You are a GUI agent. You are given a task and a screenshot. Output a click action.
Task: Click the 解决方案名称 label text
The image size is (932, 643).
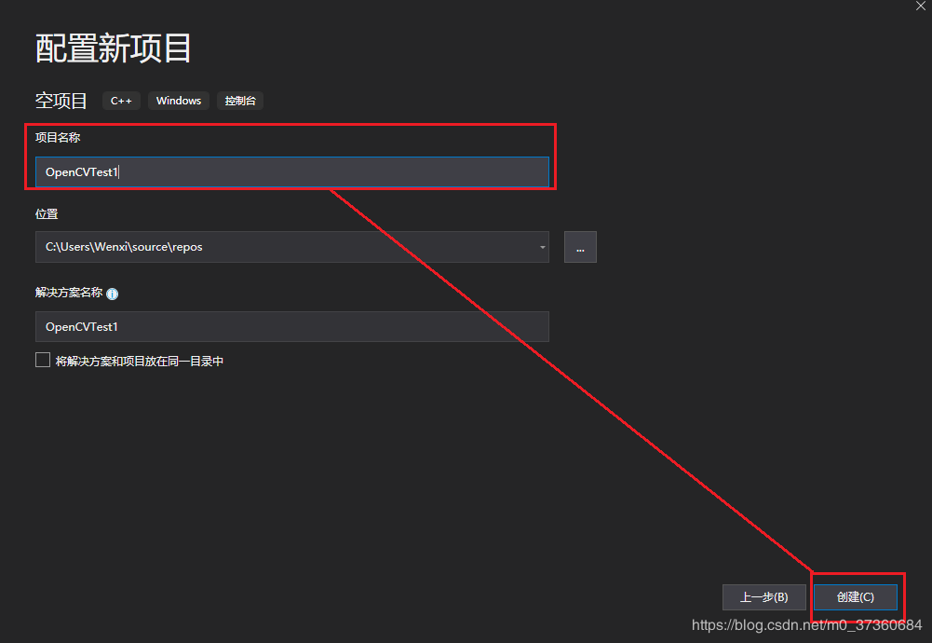tap(69, 293)
